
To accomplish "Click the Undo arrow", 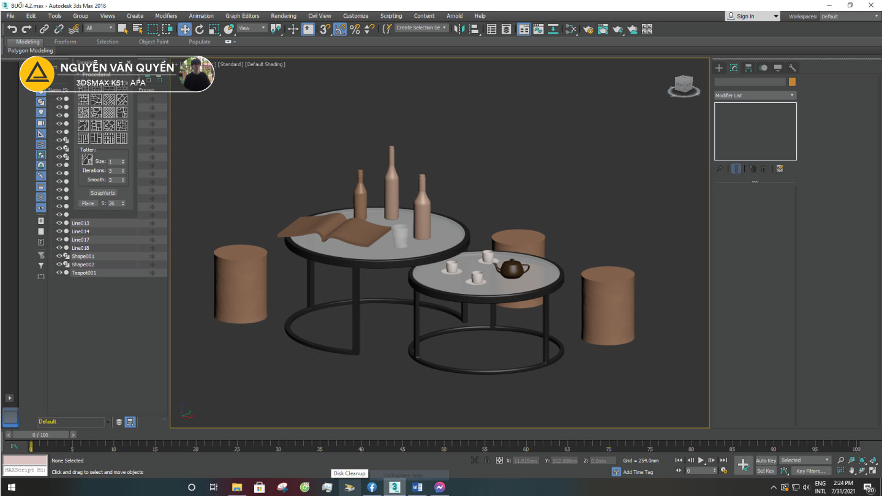I will tap(12, 29).
